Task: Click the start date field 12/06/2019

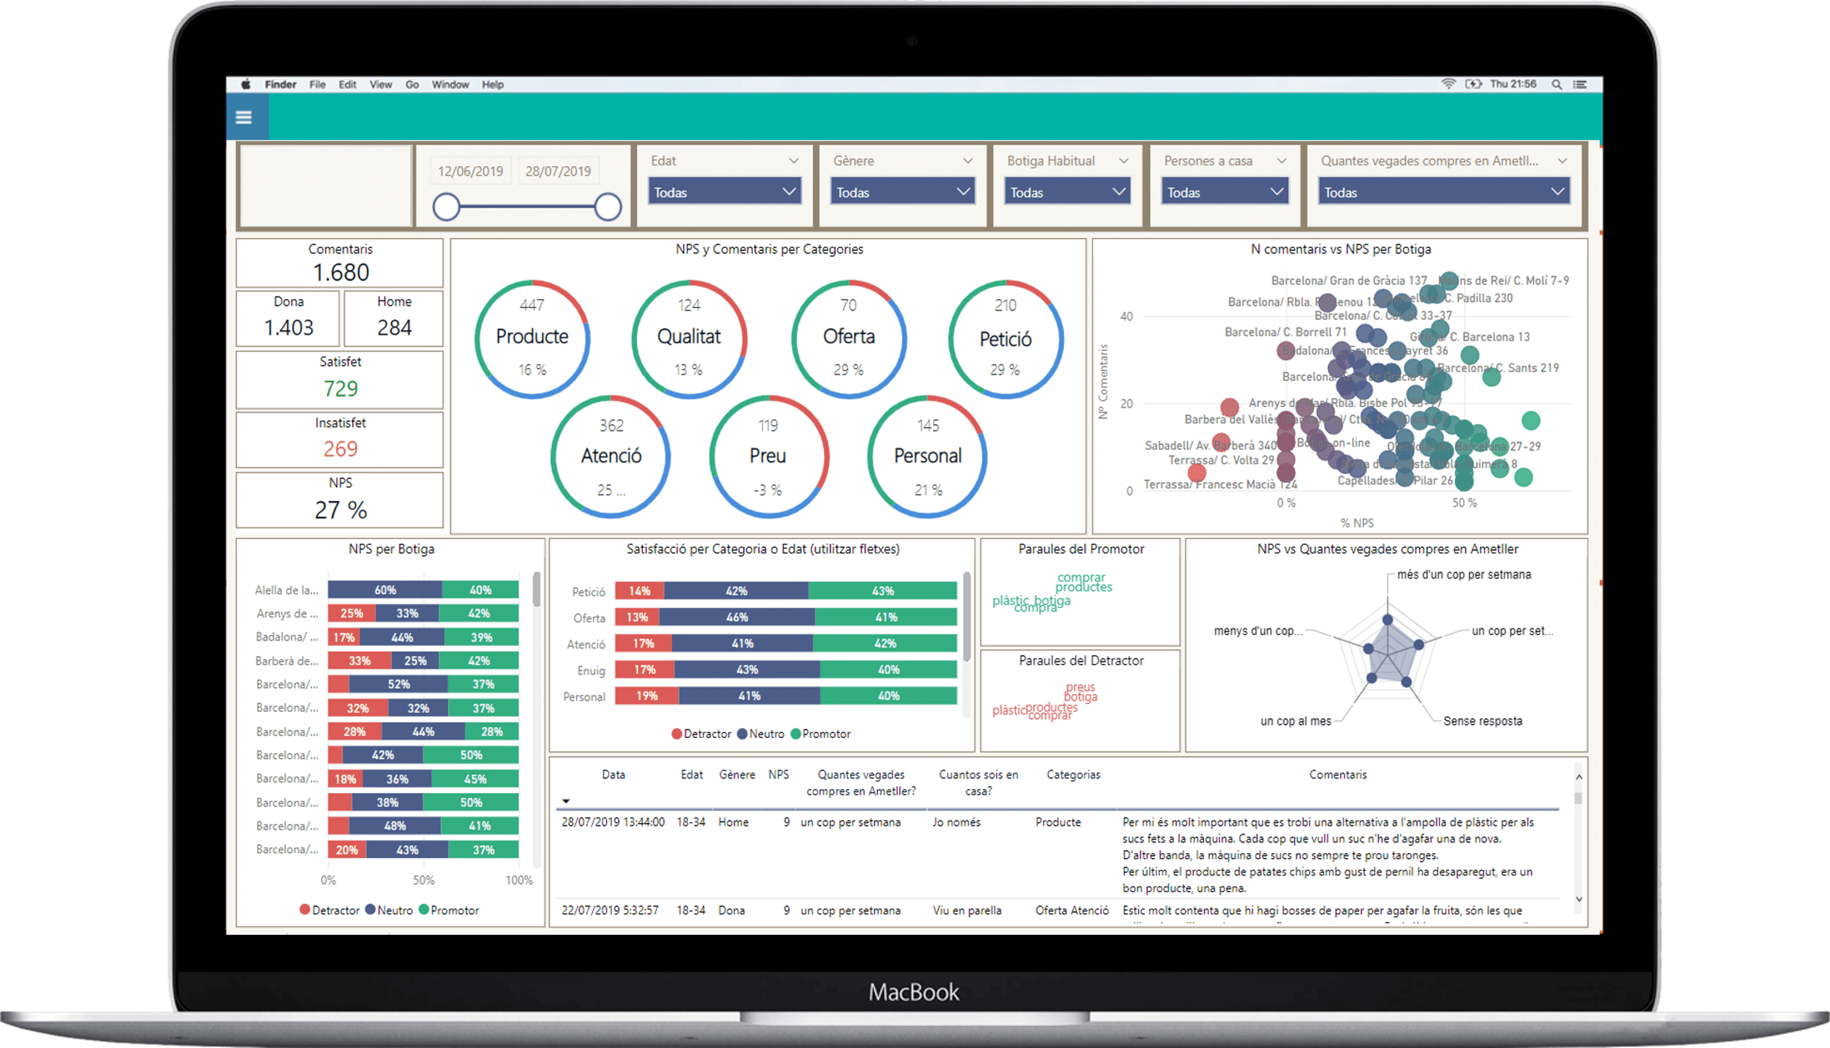Action: point(471,171)
